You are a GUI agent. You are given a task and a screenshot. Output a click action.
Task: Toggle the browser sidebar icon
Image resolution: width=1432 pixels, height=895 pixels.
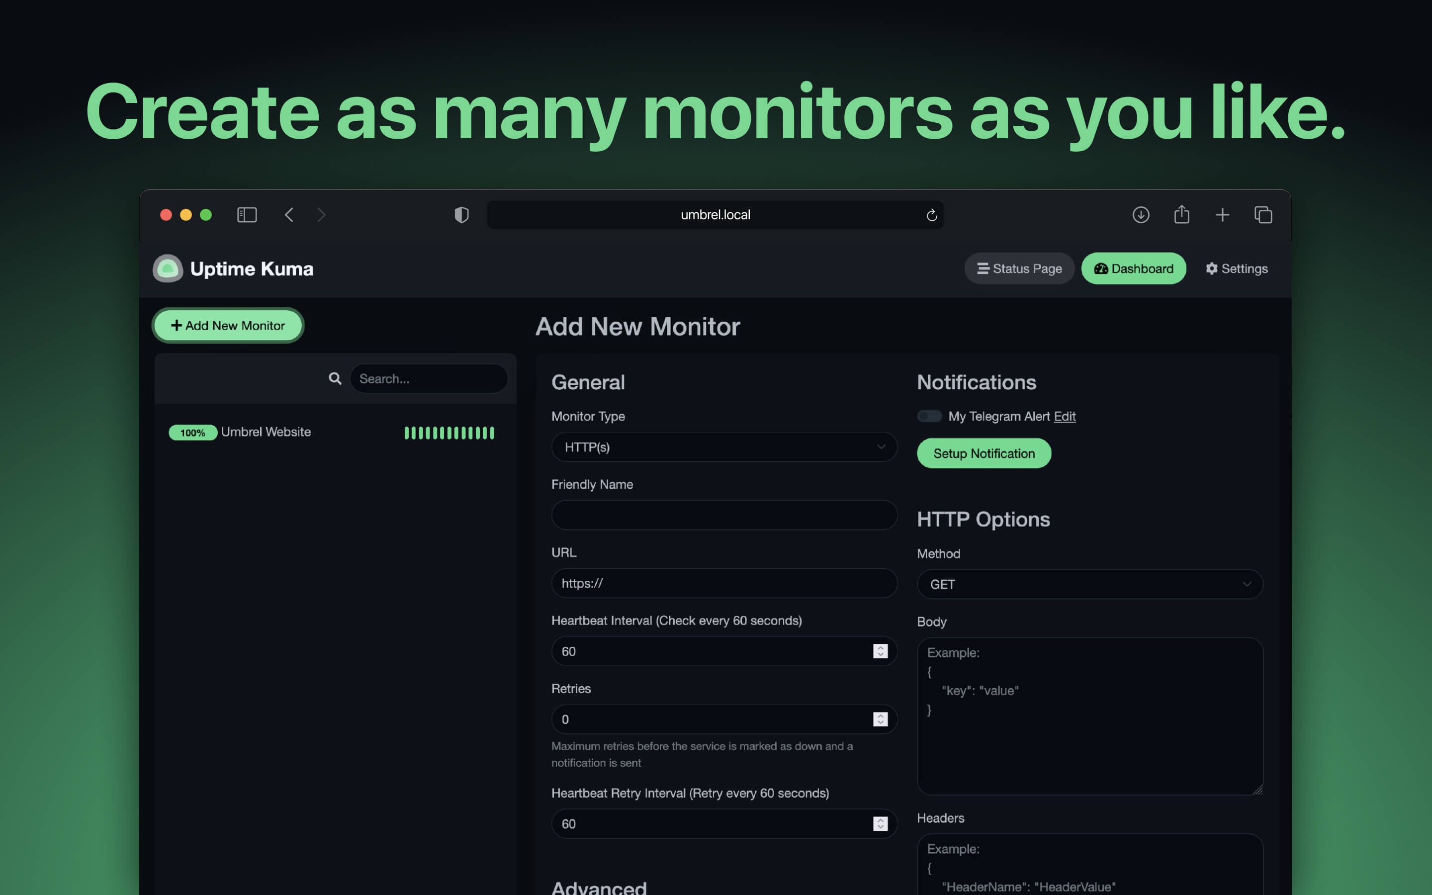tap(247, 215)
